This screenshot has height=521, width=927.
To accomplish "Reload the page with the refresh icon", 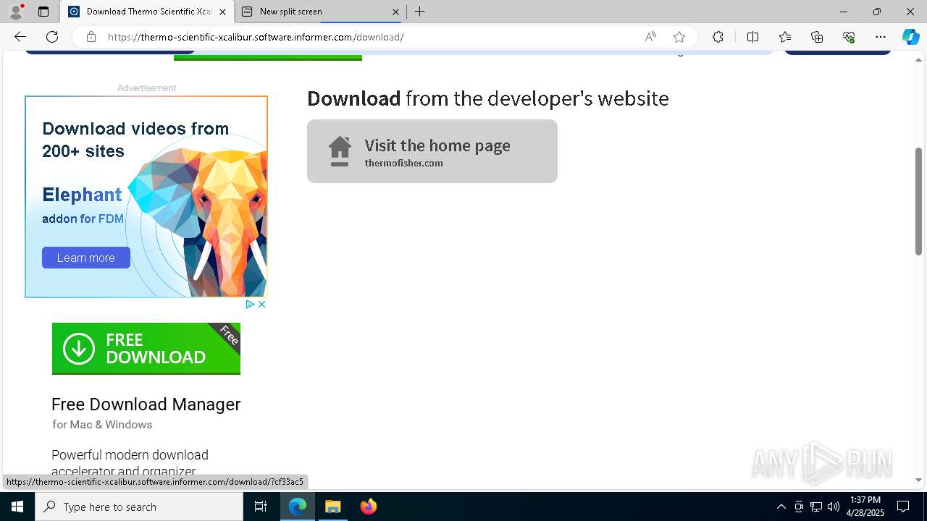I will pos(52,37).
